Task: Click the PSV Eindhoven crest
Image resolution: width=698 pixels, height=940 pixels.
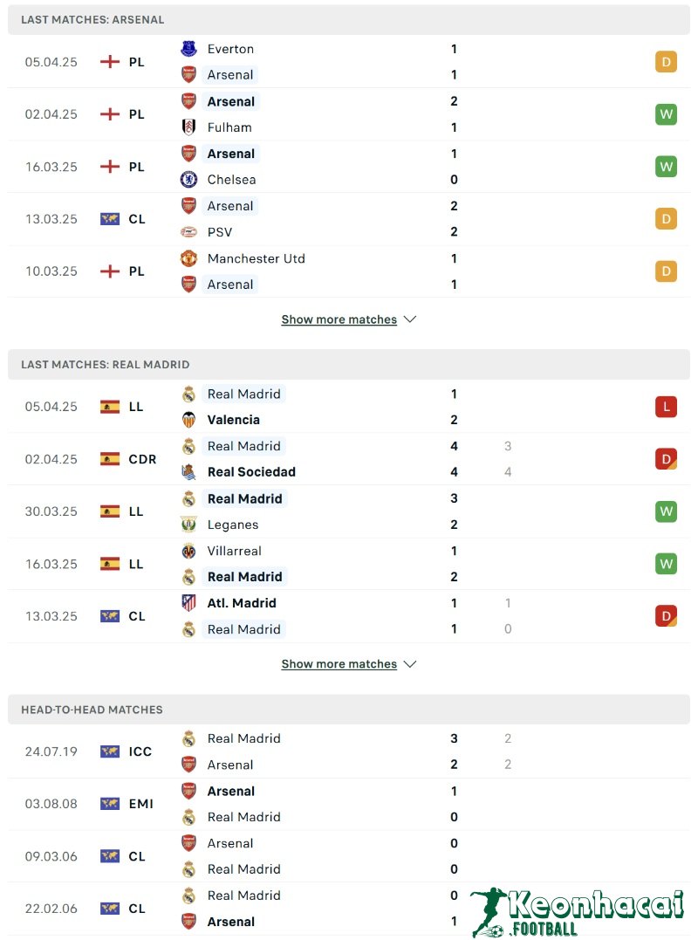Action: (x=188, y=232)
